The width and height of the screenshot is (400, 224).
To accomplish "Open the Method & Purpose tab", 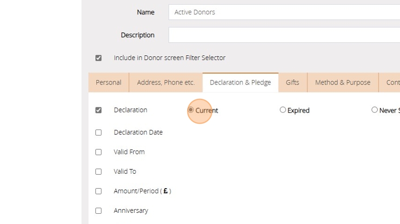I will pyautogui.click(x=343, y=83).
